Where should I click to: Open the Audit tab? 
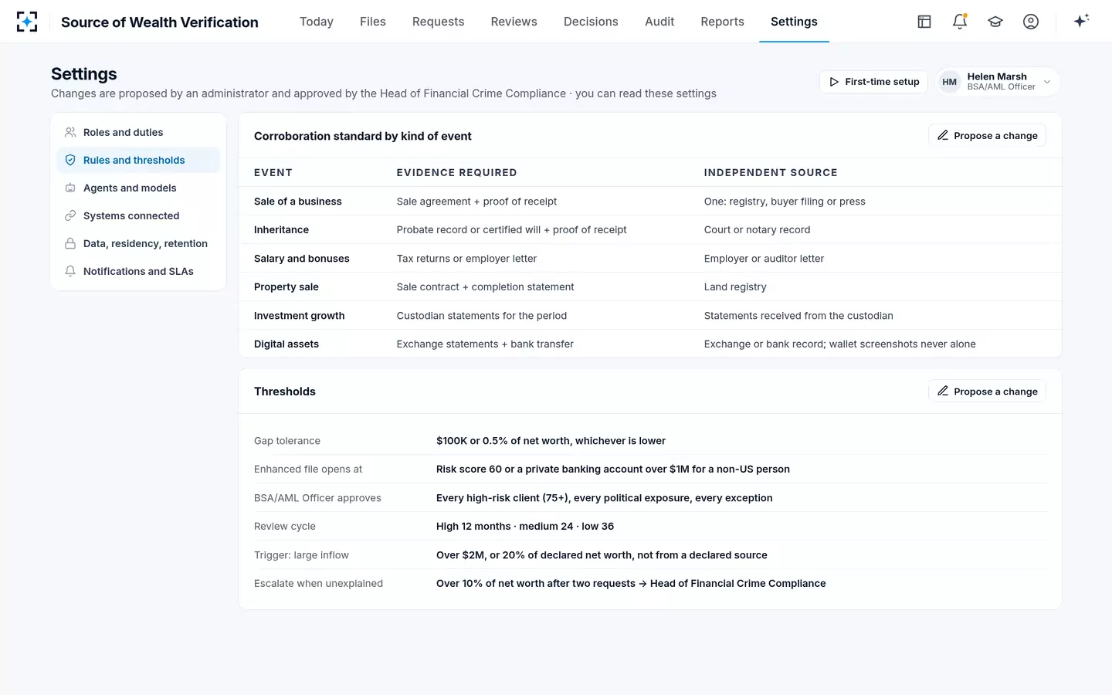click(659, 22)
